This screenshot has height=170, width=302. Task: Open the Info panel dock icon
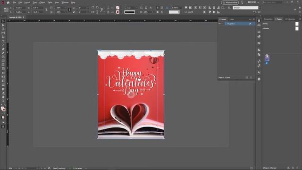259,79
